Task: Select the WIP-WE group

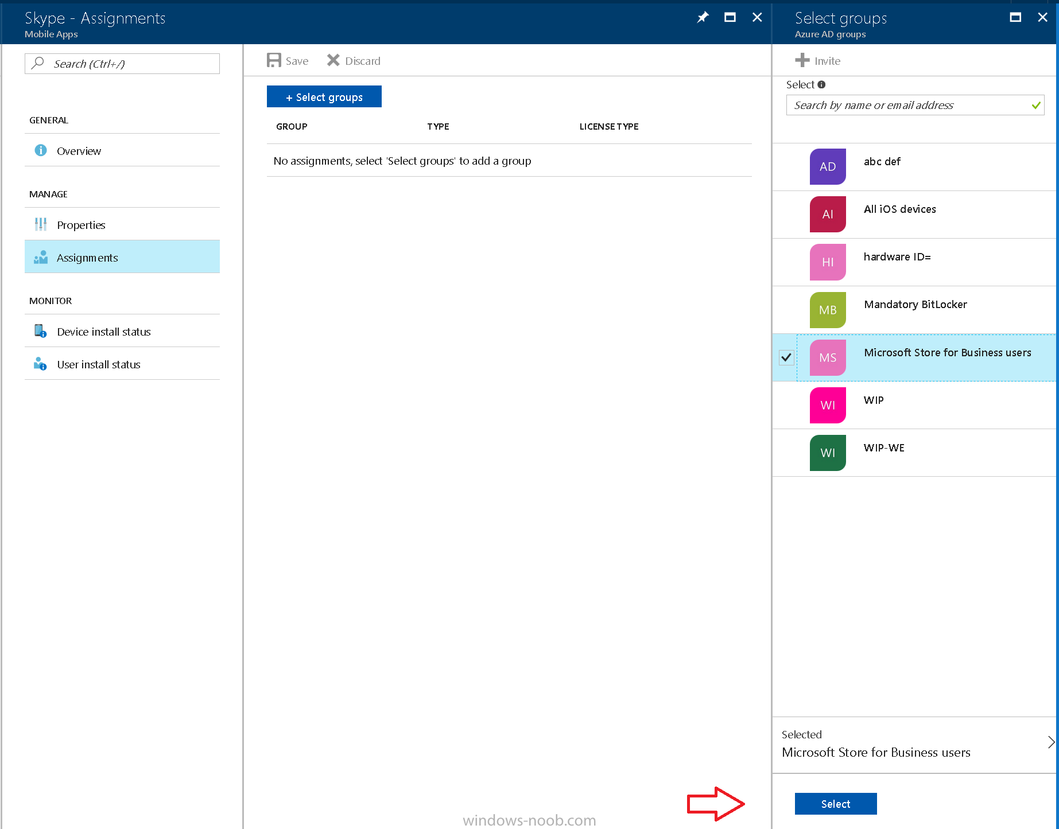Action: point(914,453)
